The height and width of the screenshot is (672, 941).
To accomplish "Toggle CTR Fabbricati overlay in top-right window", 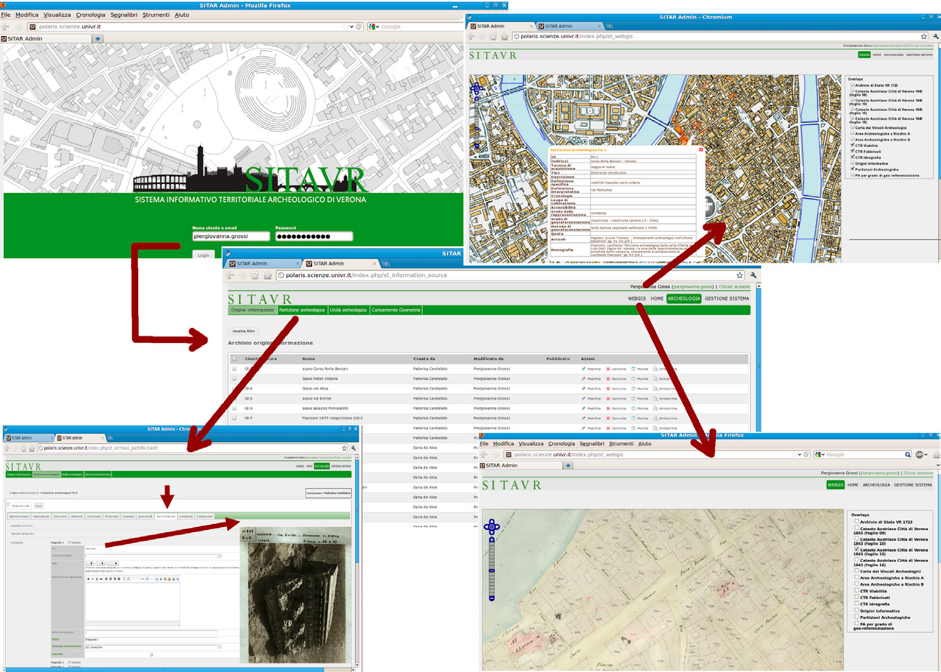I will 853,151.
